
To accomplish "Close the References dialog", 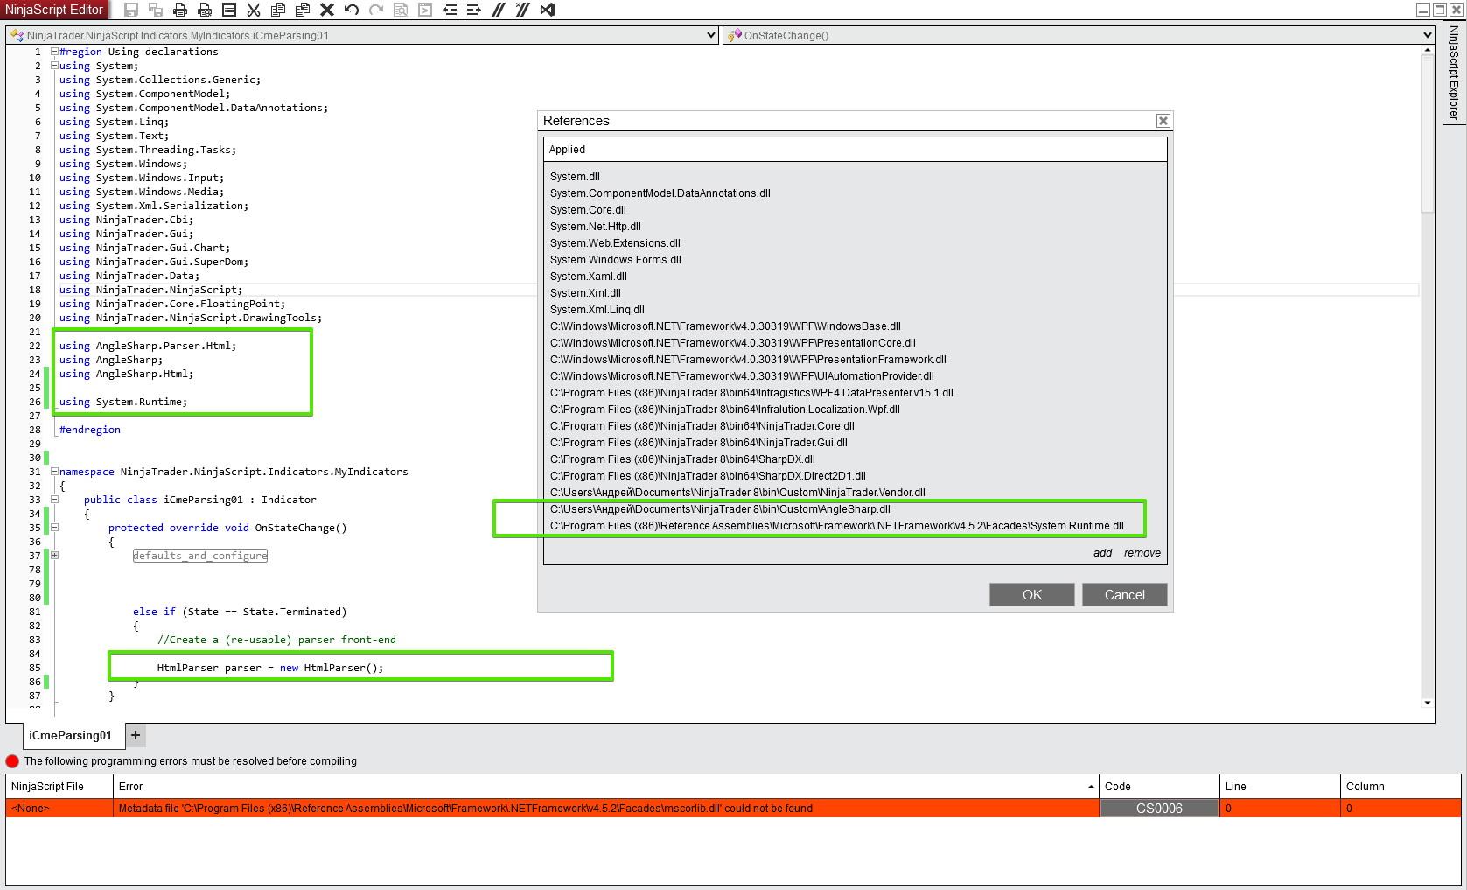I will pos(1163,121).
